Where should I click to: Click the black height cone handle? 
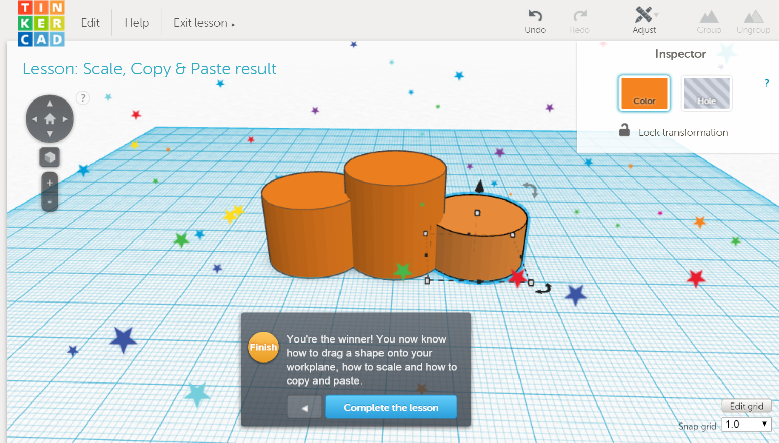coord(480,186)
